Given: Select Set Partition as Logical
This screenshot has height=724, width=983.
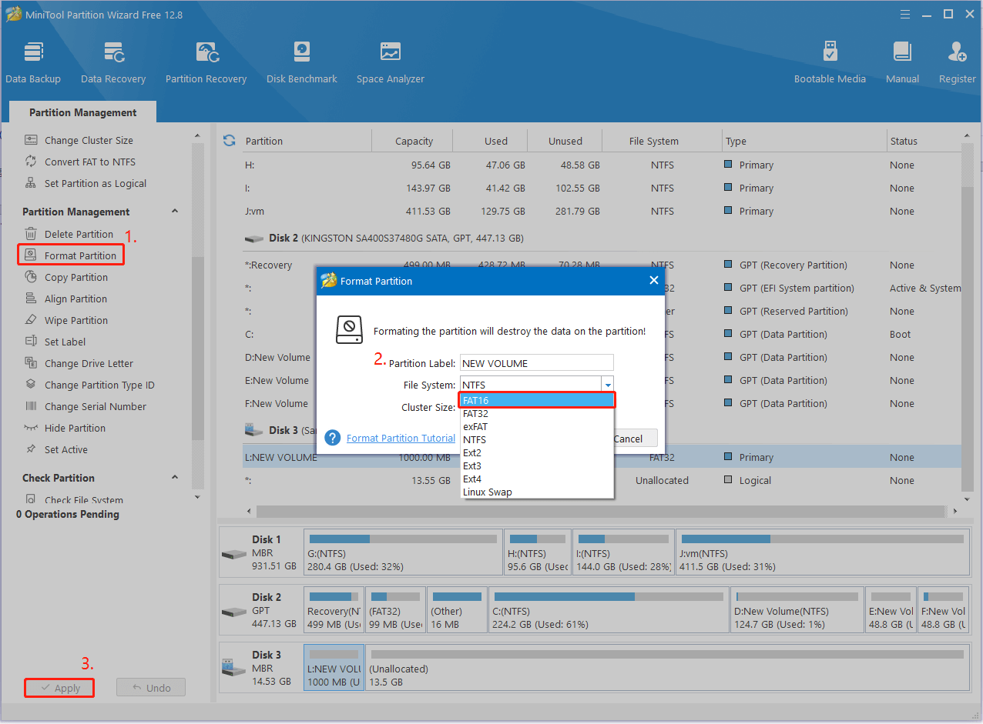Looking at the screenshot, I should click(x=95, y=183).
